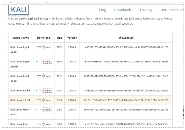The image size is (185, 130).
Task: Download Kali Linux 64 Bit via HTTP
Action: click(38, 91)
